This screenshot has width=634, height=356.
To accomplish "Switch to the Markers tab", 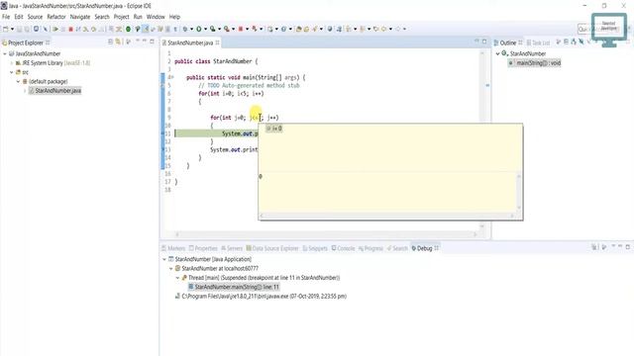I will point(173,248).
